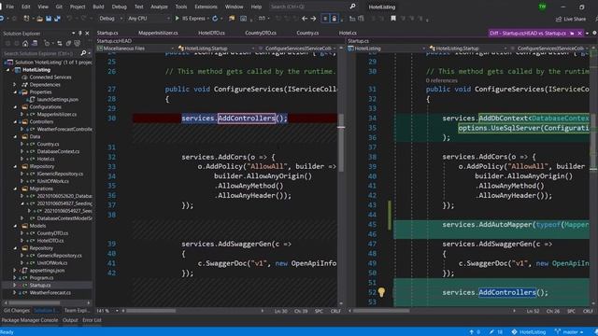Toggle the locked-scrolling diff button in toolbar
598x336 pixels.
[x=335, y=19]
